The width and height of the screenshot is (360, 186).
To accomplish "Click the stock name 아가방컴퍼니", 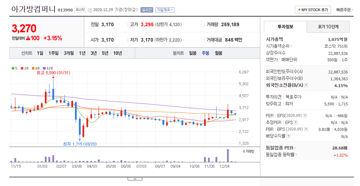I will point(33,9).
